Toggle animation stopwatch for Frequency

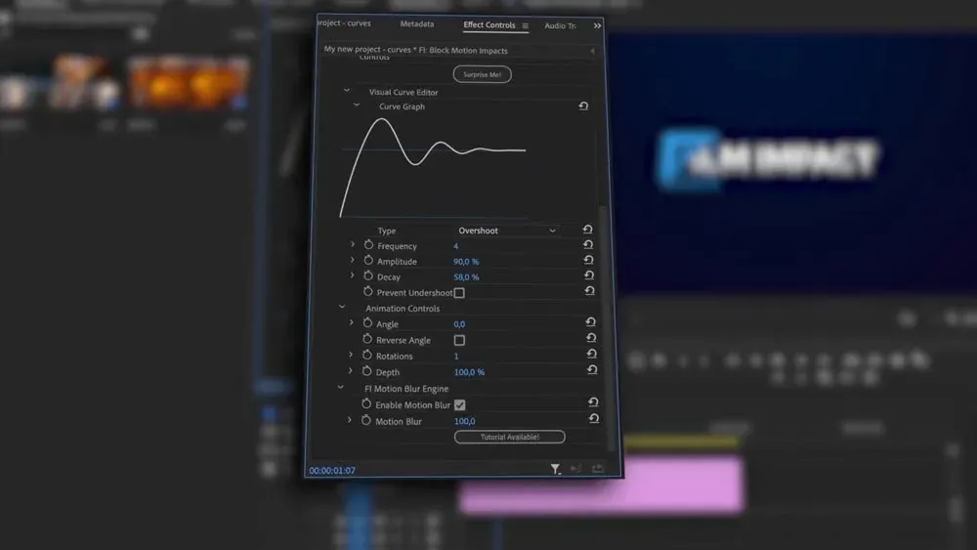369,245
